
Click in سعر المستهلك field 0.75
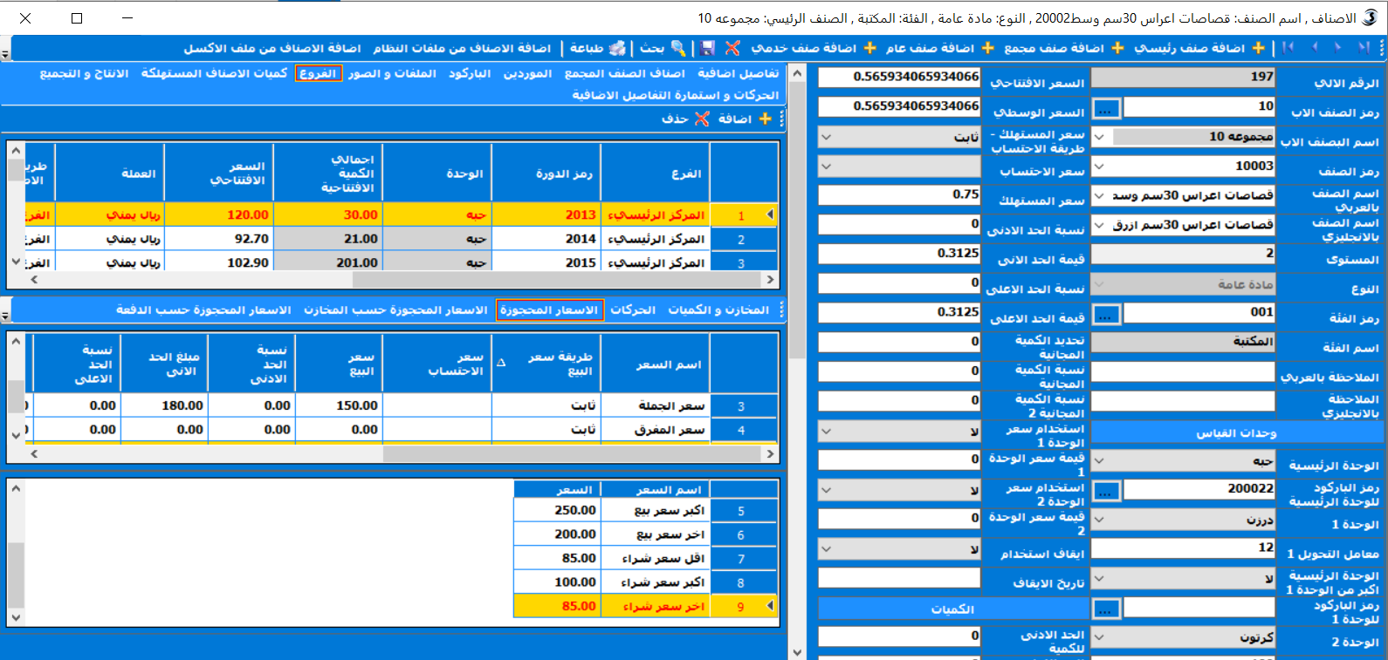[899, 194]
